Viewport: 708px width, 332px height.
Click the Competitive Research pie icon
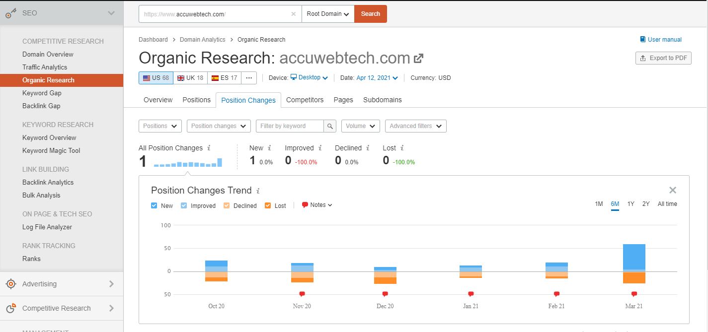11,308
